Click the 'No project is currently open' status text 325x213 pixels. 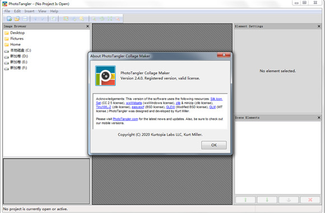(35, 209)
